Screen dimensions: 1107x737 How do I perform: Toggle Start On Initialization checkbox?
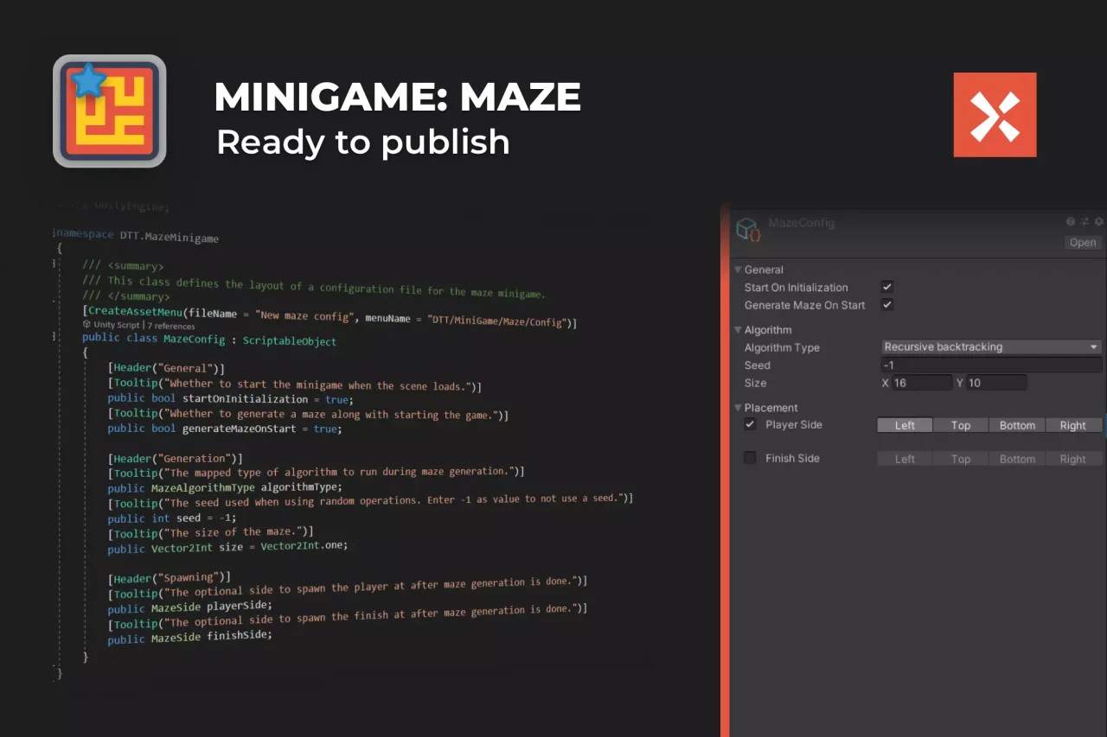(x=886, y=287)
